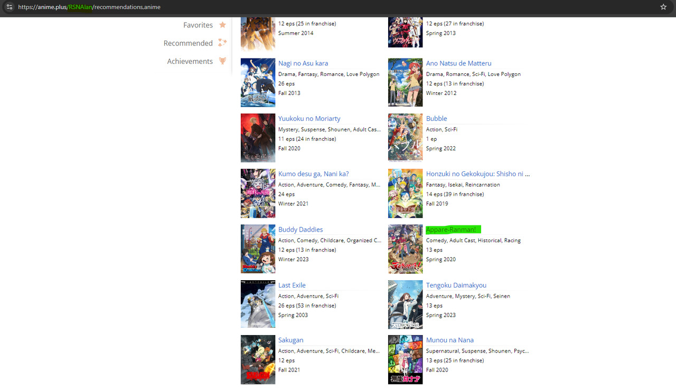Click 'Comedy, Adult Cast, Historical, Racing' genre text
676x392 pixels.
click(x=473, y=241)
